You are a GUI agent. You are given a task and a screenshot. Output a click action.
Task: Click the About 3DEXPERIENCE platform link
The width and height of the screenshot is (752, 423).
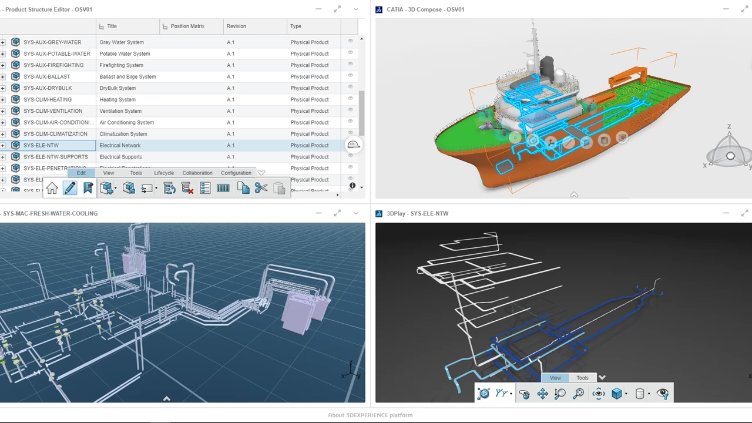click(370, 415)
